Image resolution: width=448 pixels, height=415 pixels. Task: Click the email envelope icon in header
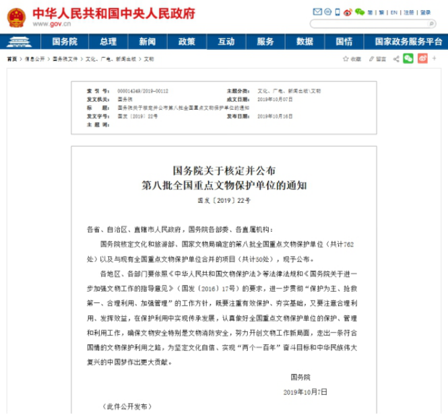click(x=317, y=11)
